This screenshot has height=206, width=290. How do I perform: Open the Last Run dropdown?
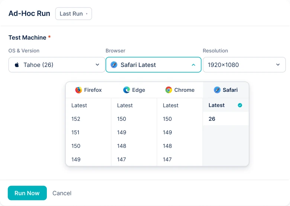(73, 14)
